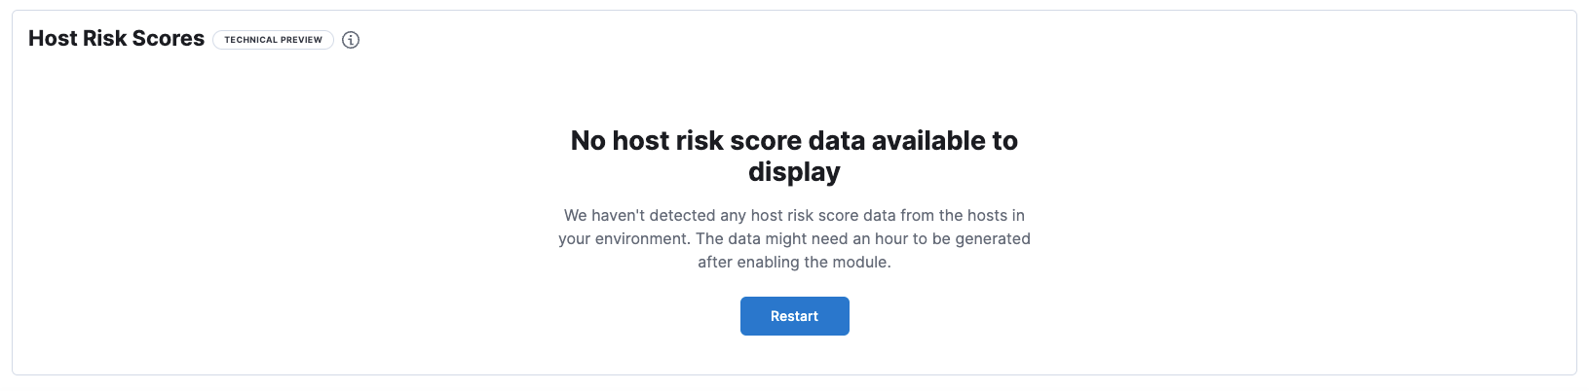Click the word 'TECHNICAL' in the badge
The image size is (1589, 391).
(x=251, y=40)
